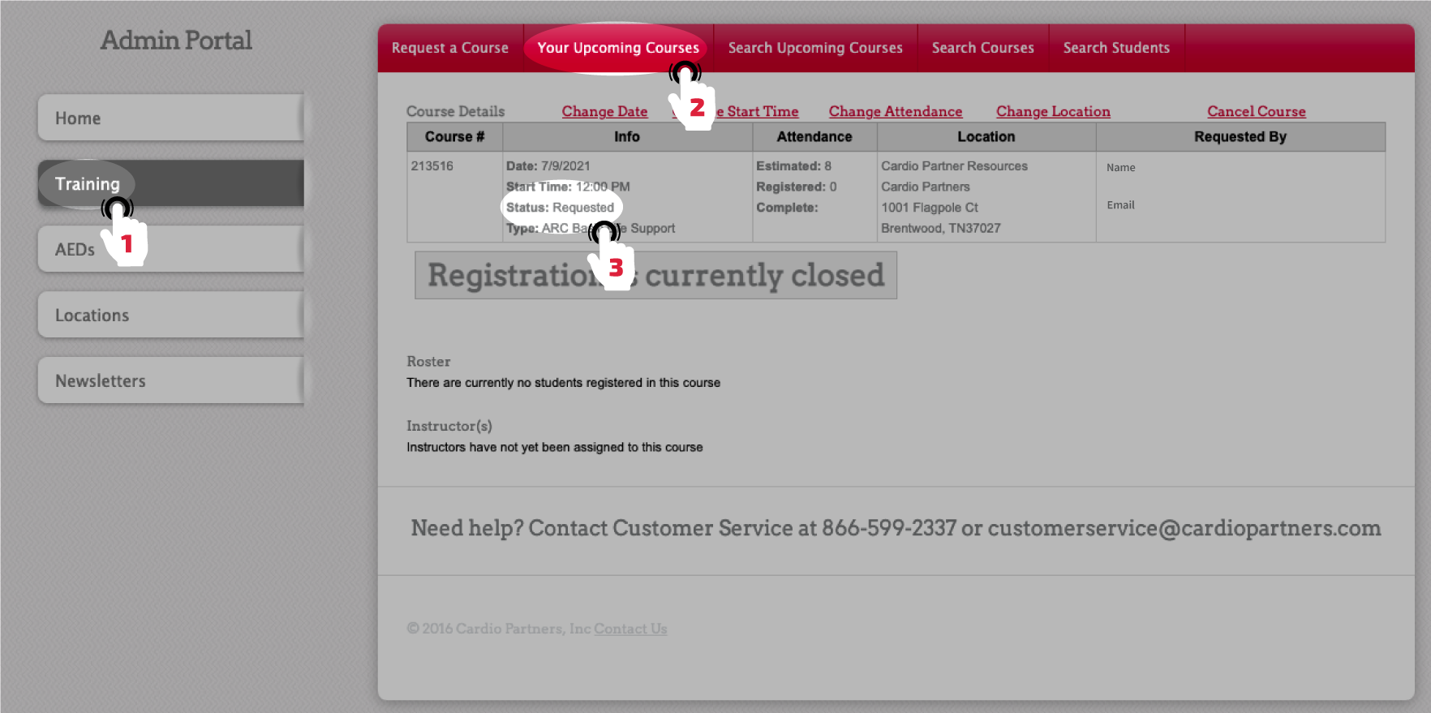The image size is (1431, 713).
Task: Follow the Change Location link
Action: pyautogui.click(x=1052, y=112)
